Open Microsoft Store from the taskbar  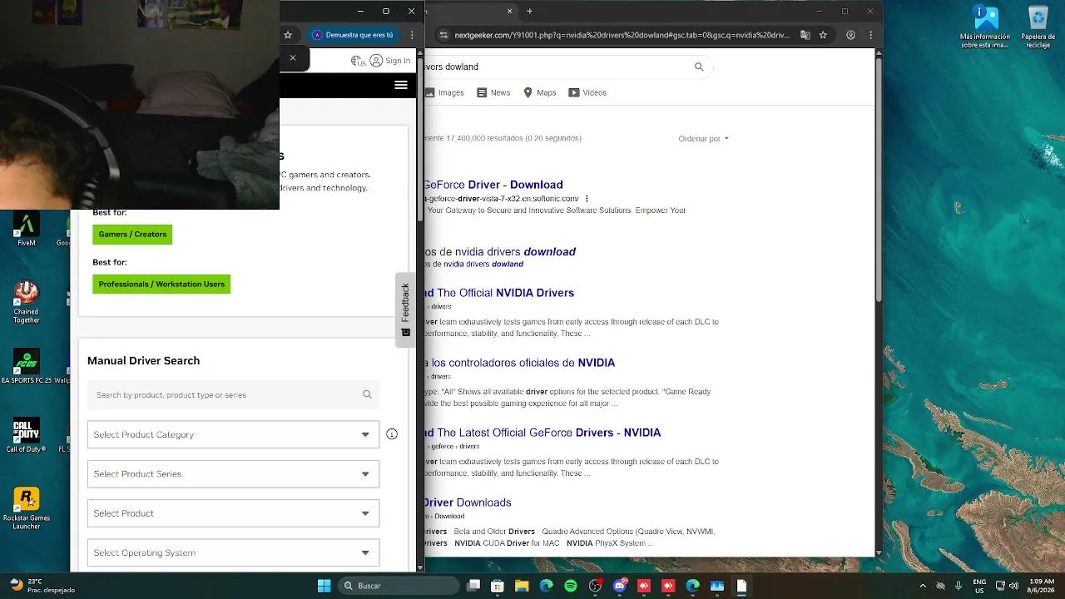point(498,586)
